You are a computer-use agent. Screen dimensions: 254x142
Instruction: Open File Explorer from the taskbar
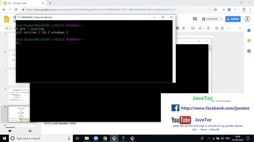pos(87,138)
